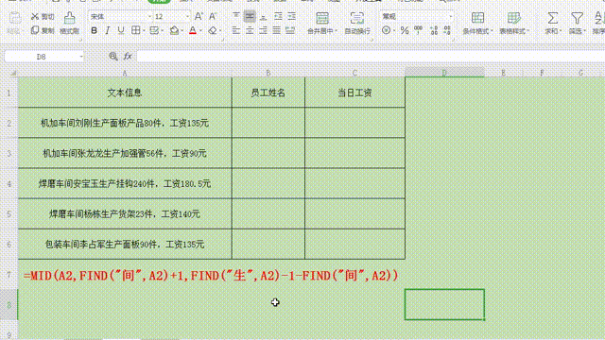Click the Copy (复制) button
Screen dimensions: 605x340
(x=42, y=30)
